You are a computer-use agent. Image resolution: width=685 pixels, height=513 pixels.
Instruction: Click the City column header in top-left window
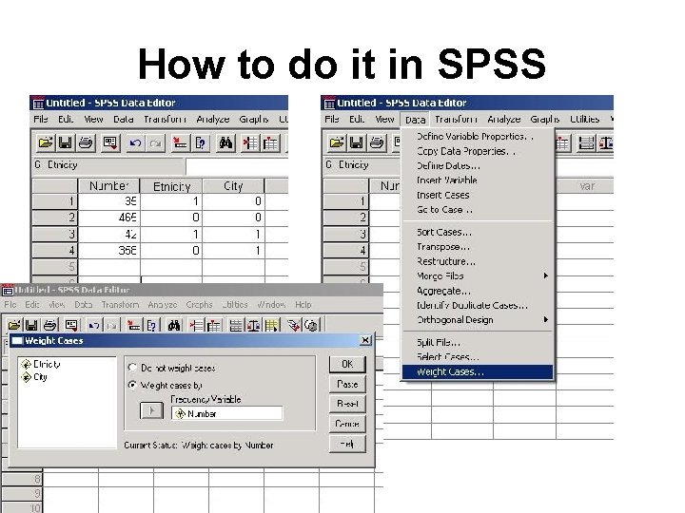tap(233, 186)
